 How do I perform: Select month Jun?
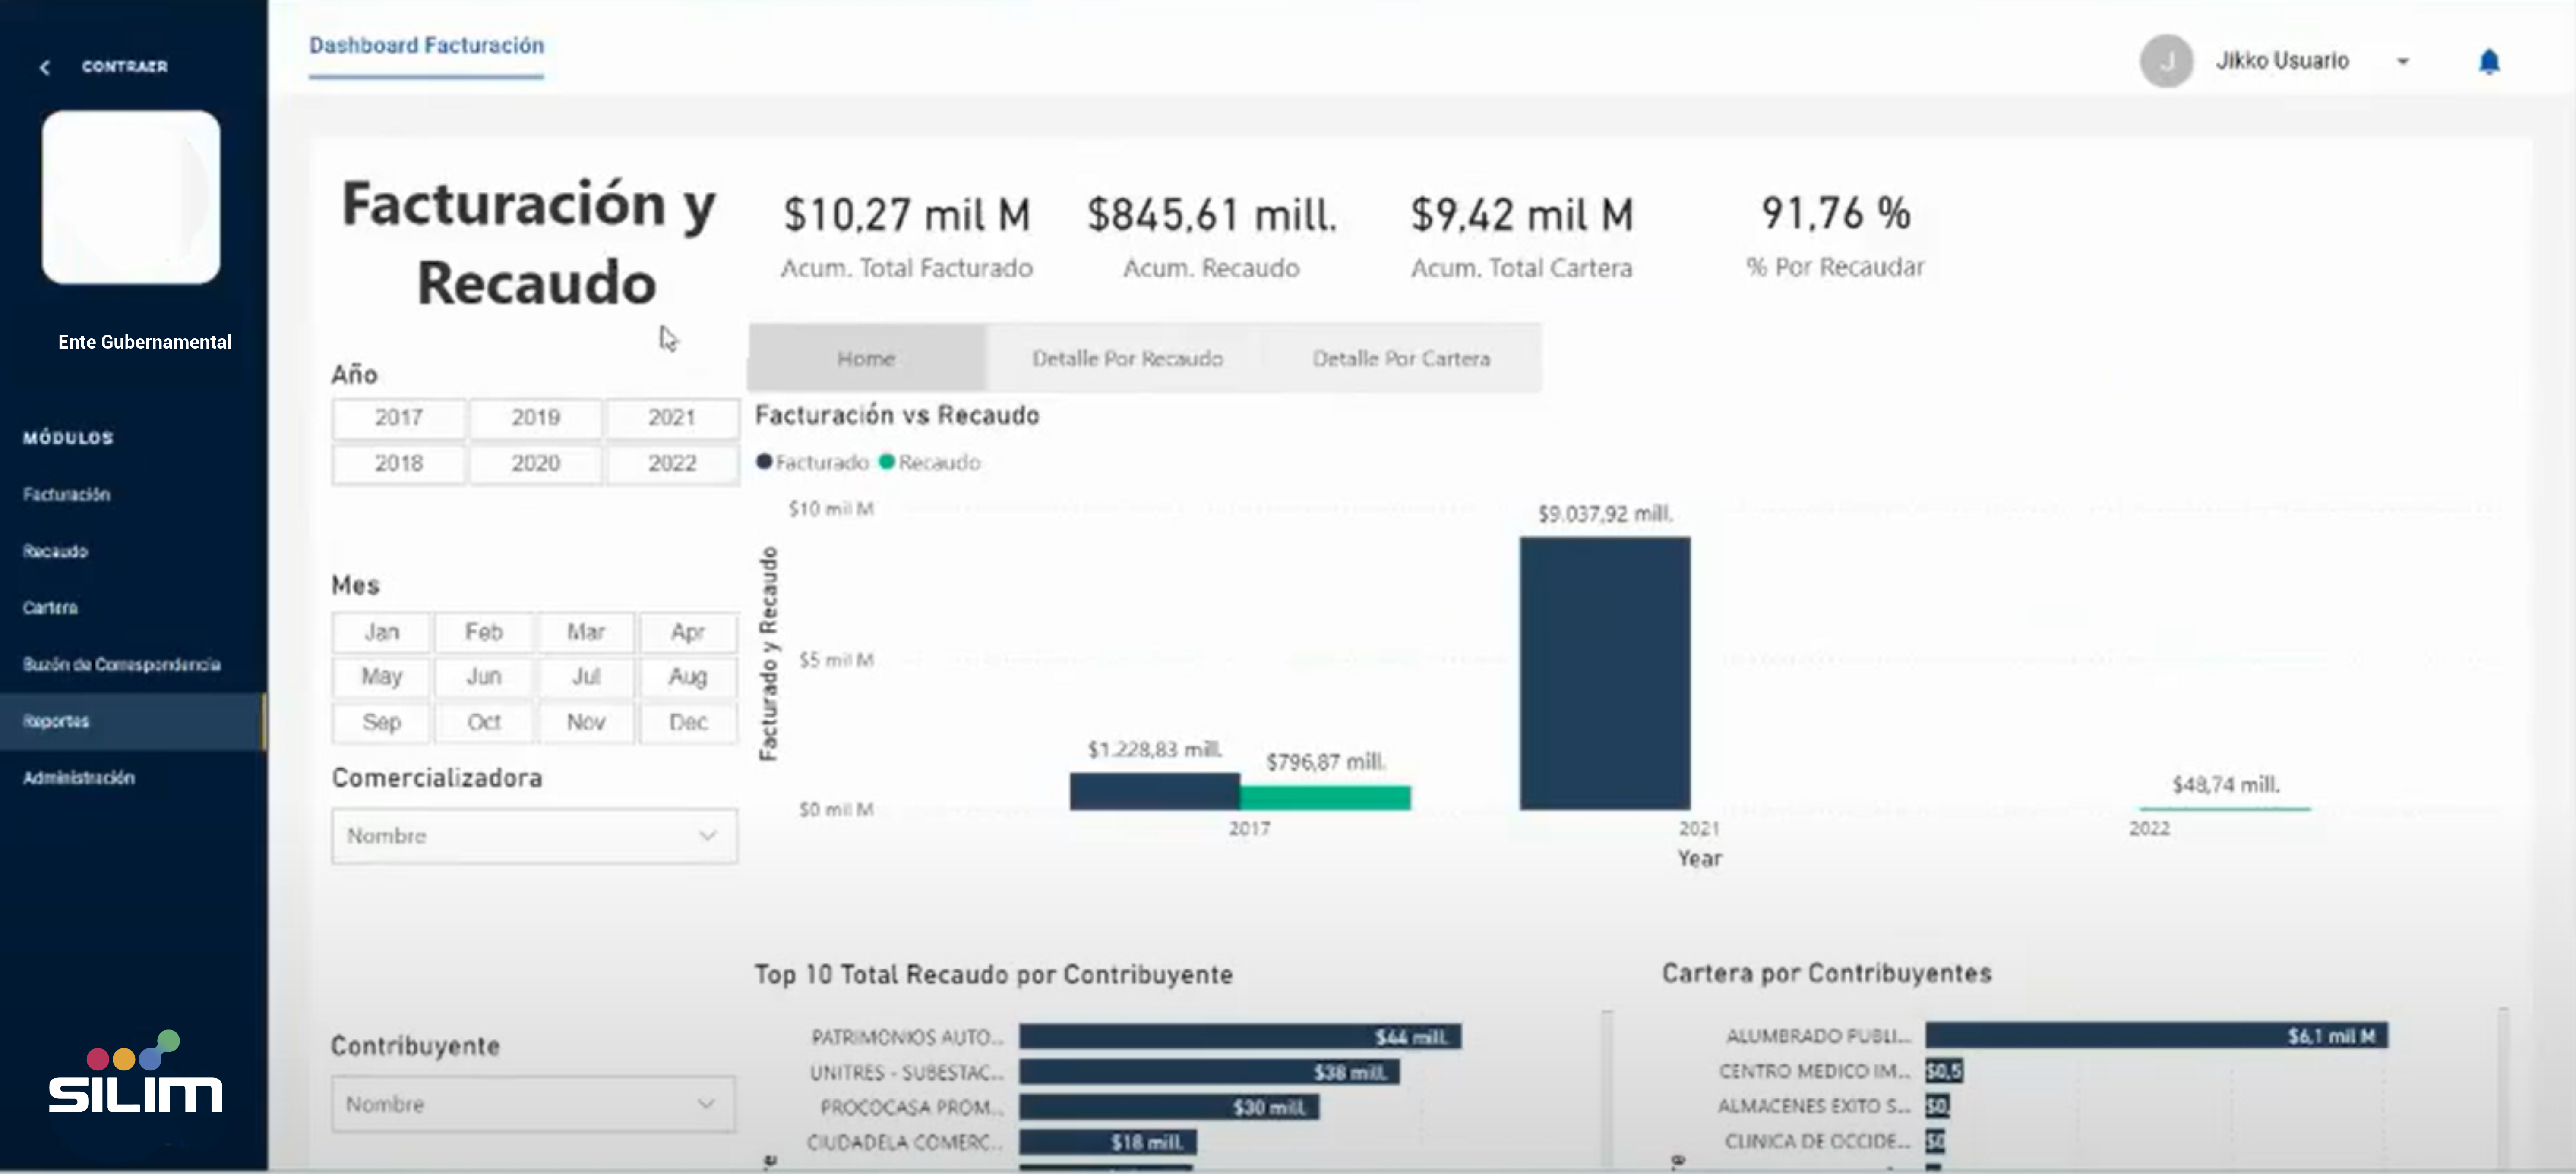(484, 677)
